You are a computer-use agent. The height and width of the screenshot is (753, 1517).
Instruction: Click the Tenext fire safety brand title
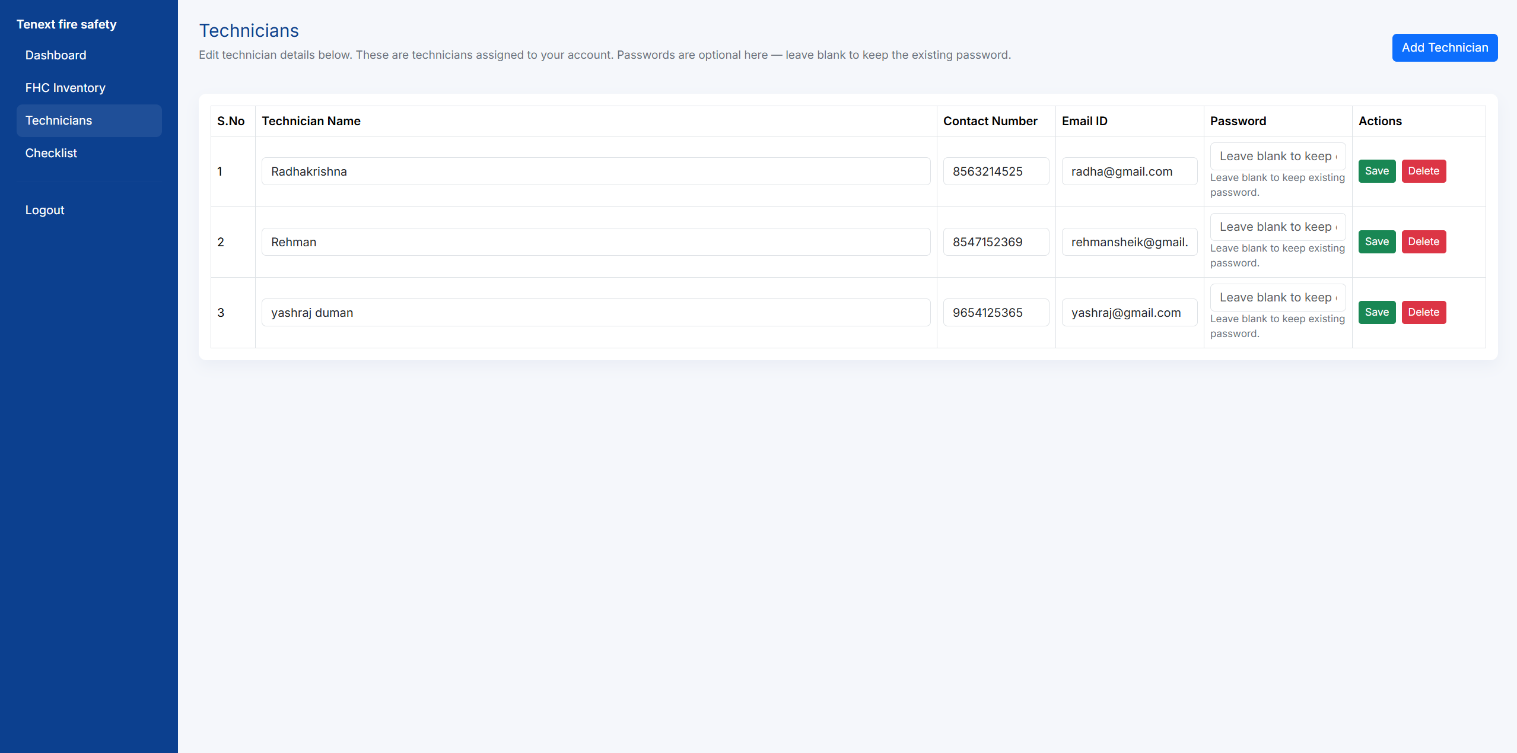(x=66, y=24)
